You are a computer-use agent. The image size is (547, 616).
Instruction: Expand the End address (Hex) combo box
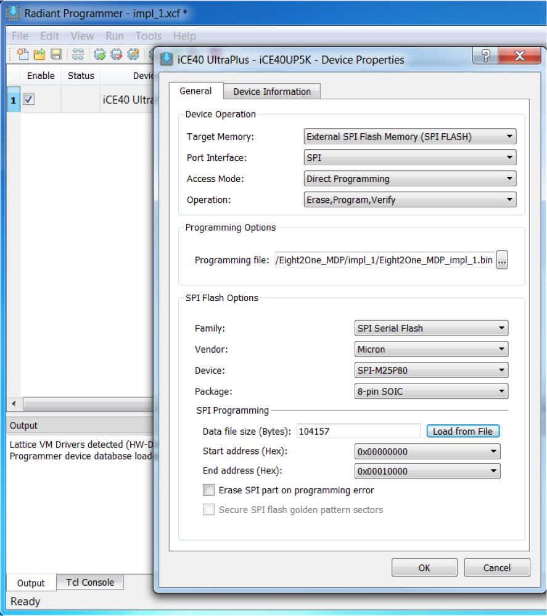point(427,471)
